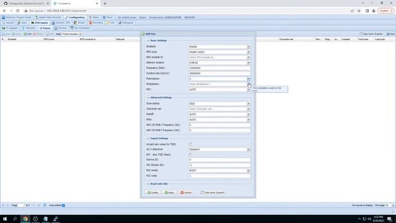This screenshot has height=223, width=396.
Task: Open the Scan status dropdown
Action: coord(249,103)
